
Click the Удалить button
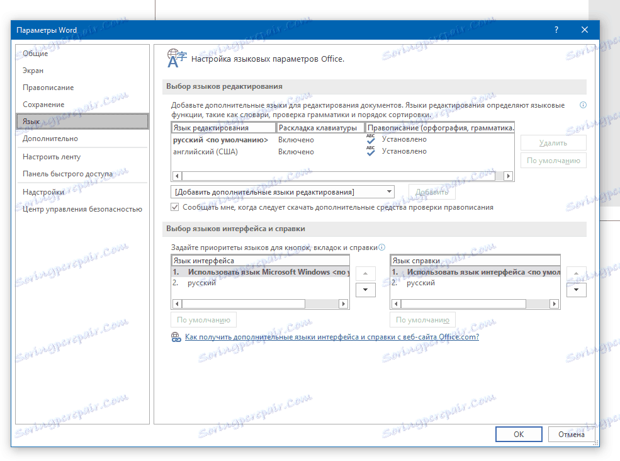point(553,143)
